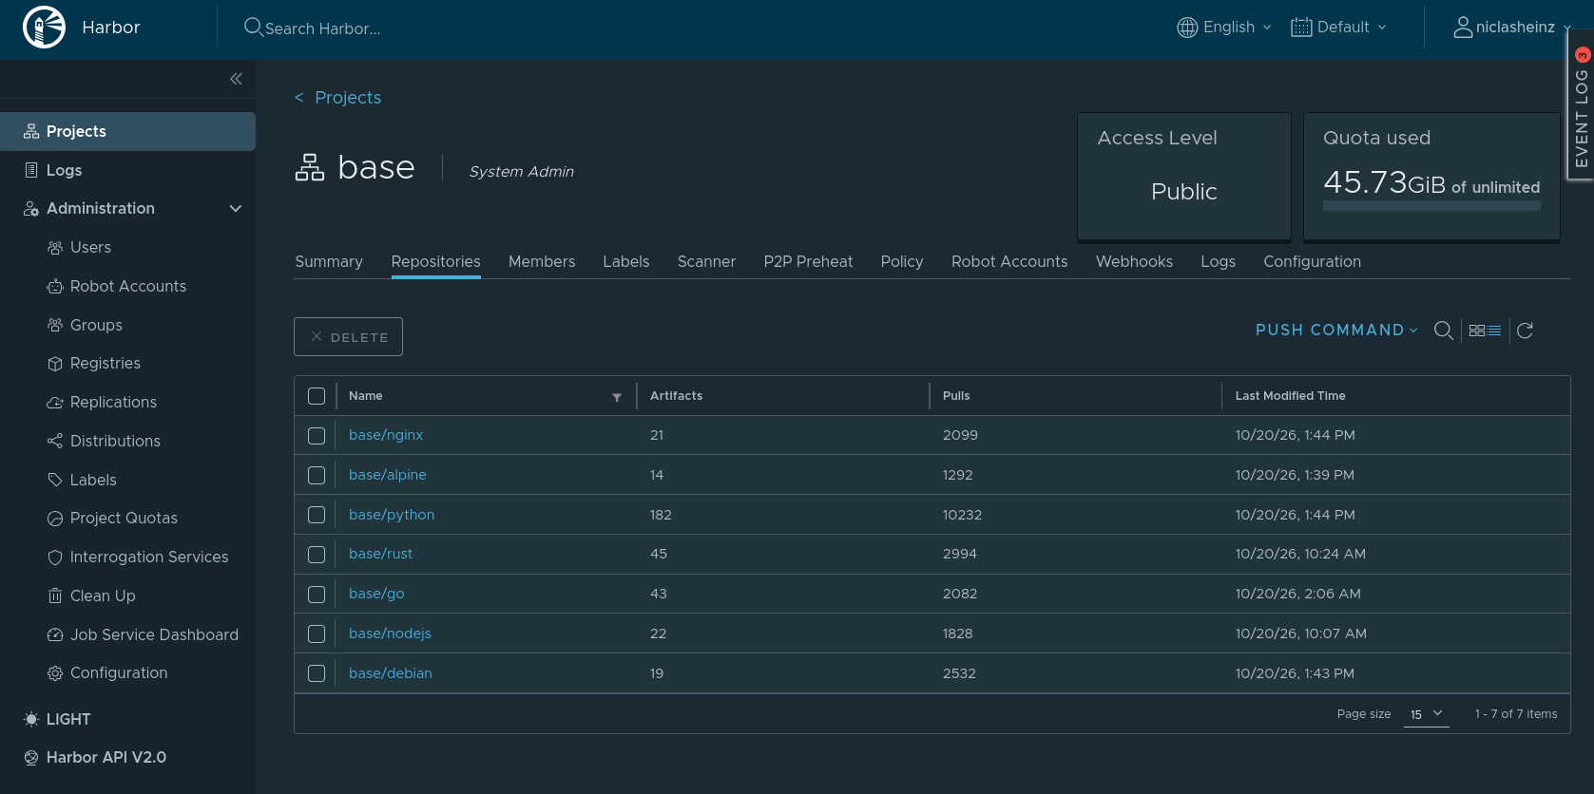Switch to the Summary tab

pos(329,262)
